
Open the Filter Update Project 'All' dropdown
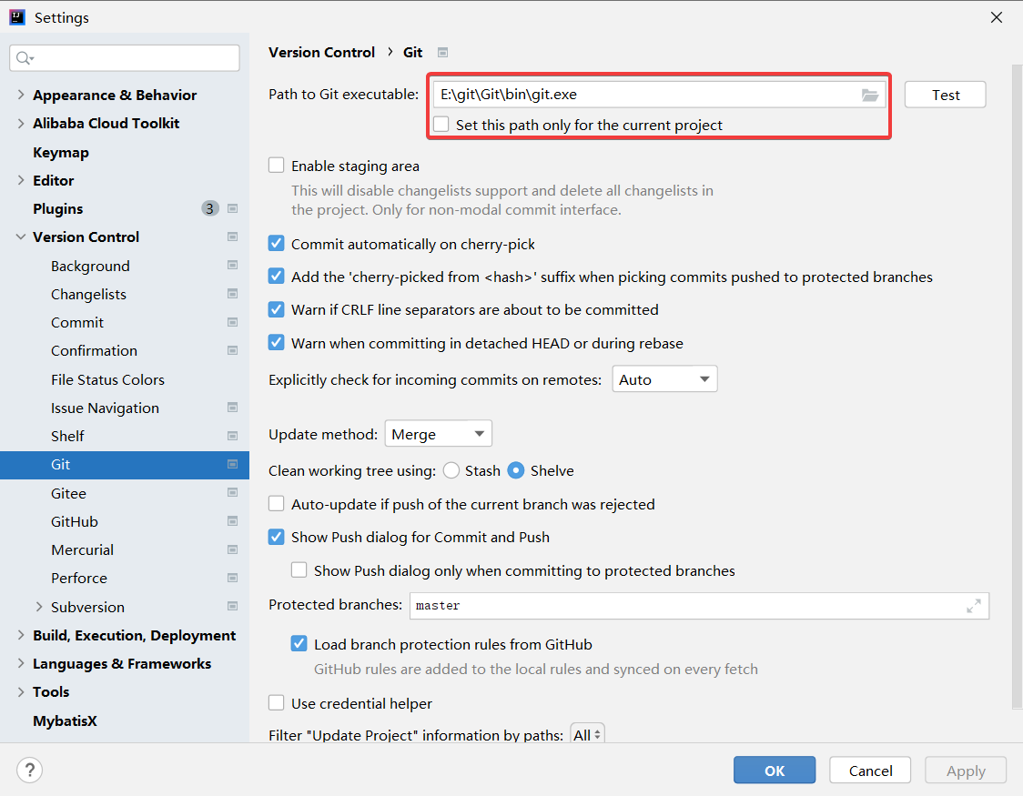pos(587,734)
